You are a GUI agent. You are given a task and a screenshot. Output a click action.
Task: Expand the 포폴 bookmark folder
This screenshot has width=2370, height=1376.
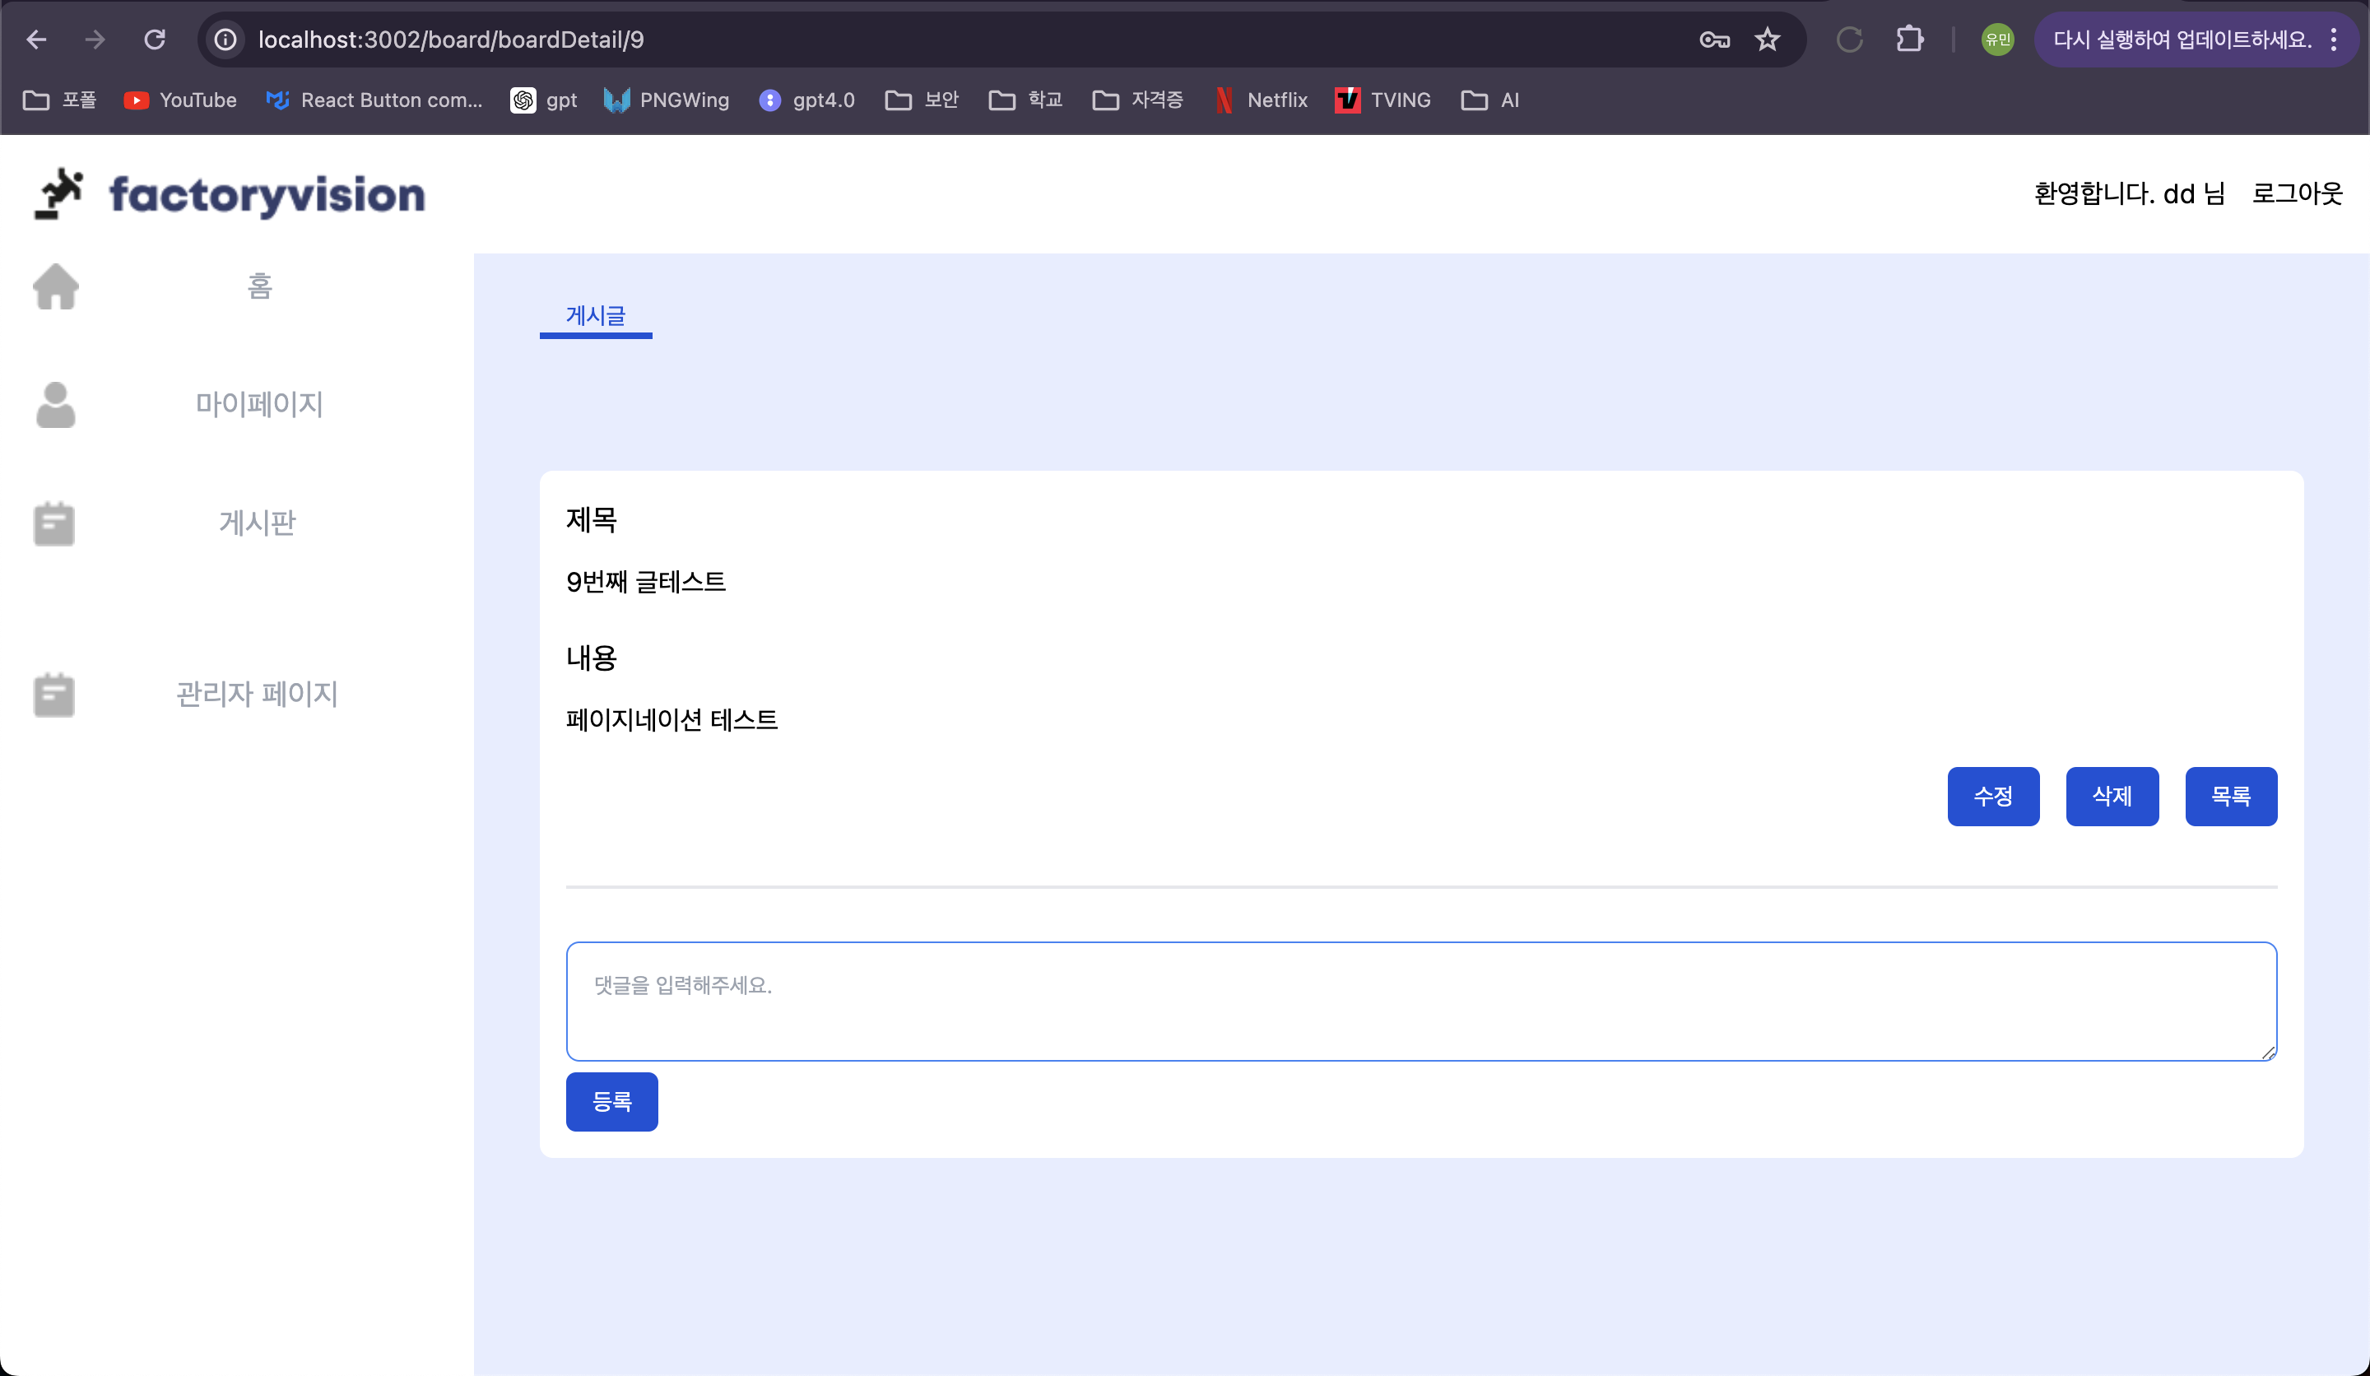pyautogui.click(x=60, y=100)
